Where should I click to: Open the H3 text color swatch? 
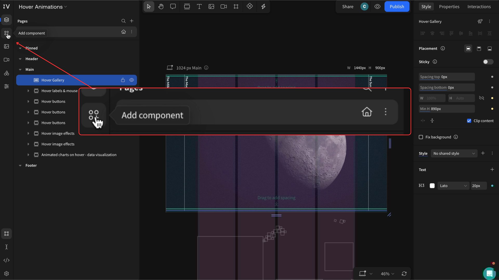point(432,186)
